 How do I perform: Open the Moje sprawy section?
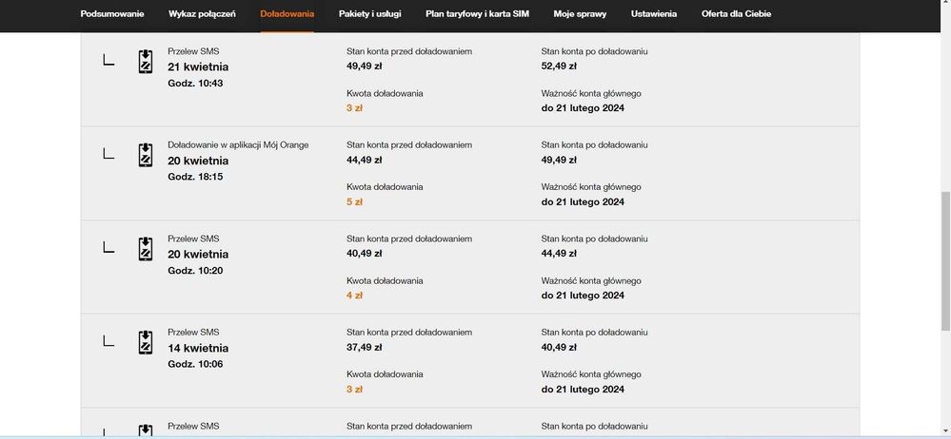[580, 14]
